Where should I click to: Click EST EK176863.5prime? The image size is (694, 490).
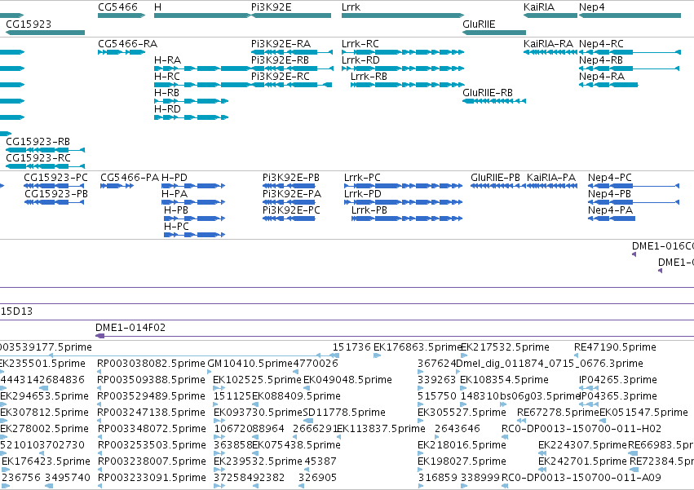(377, 355)
